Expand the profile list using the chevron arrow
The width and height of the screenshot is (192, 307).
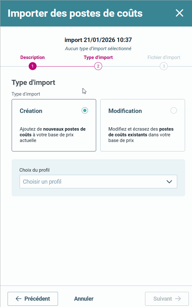click(169, 182)
